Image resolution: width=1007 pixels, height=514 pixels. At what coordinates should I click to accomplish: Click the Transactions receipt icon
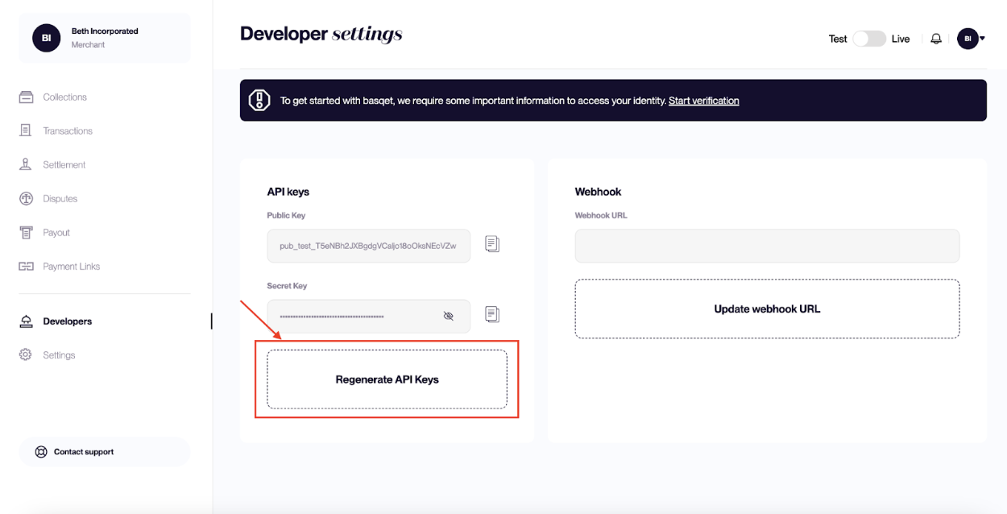[x=26, y=131]
